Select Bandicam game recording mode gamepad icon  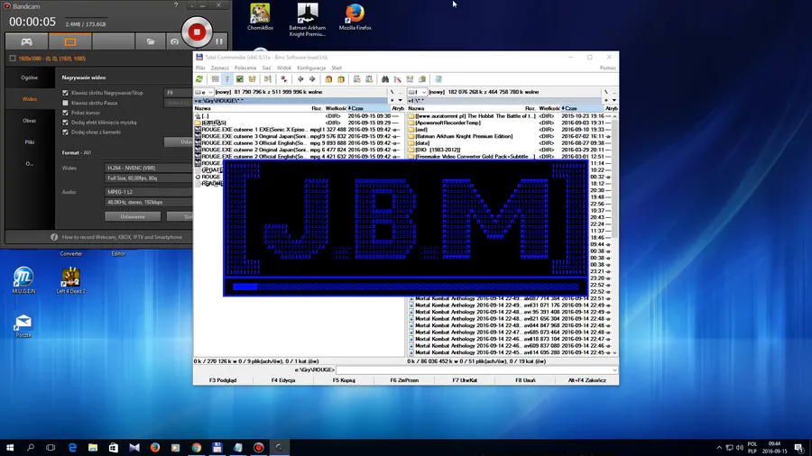point(26,41)
